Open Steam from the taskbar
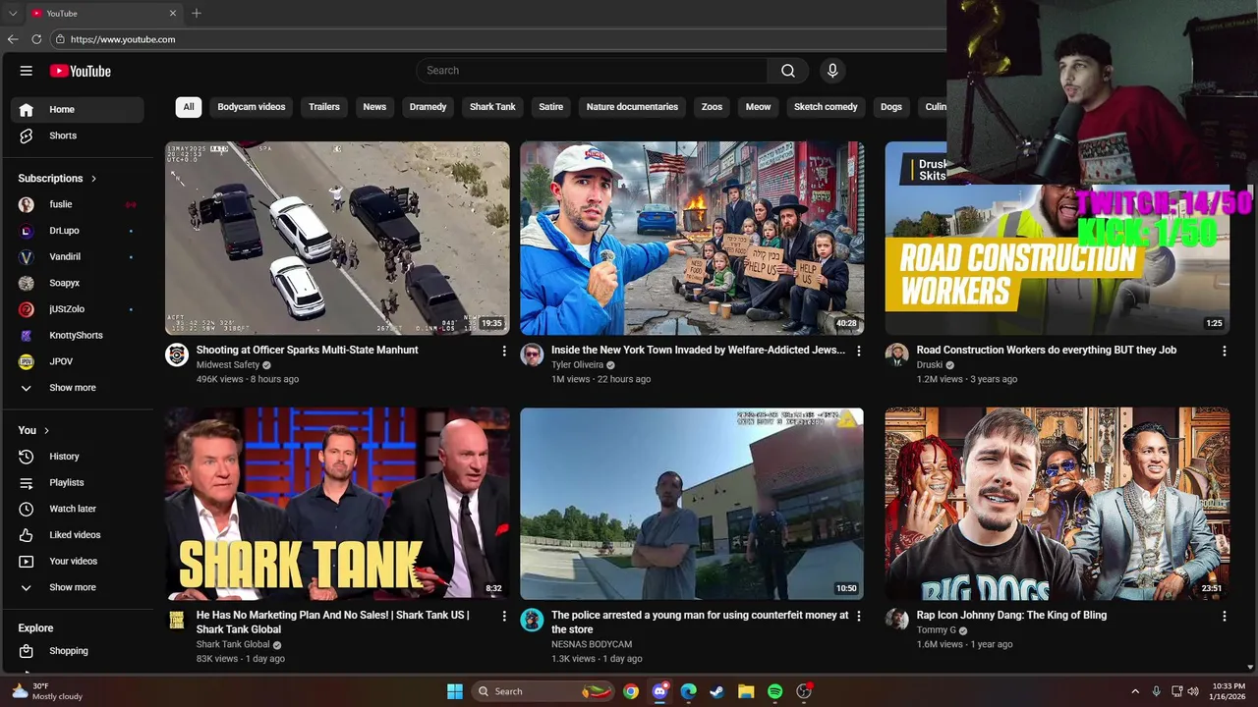Image resolution: width=1258 pixels, height=707 pixels. point(717,691)
